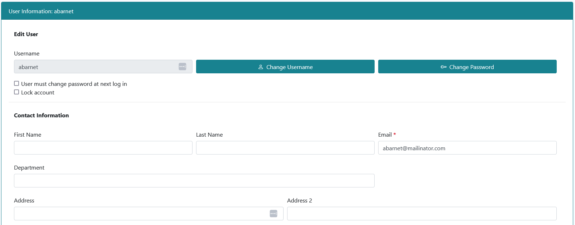Enable 'User must change password at next log in'

pyautogui.click(x=16, y=83)
